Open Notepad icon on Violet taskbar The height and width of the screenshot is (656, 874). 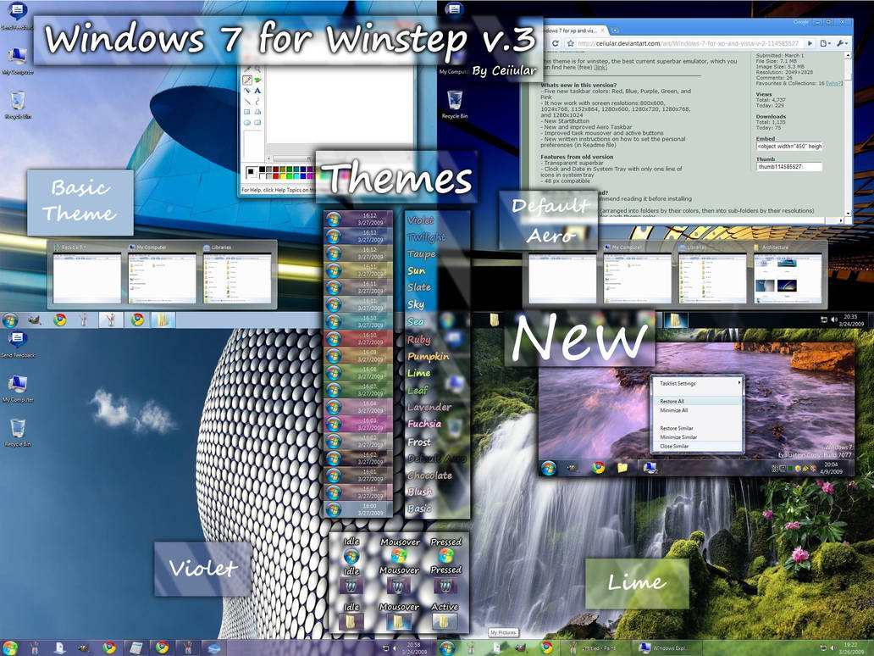136,648
